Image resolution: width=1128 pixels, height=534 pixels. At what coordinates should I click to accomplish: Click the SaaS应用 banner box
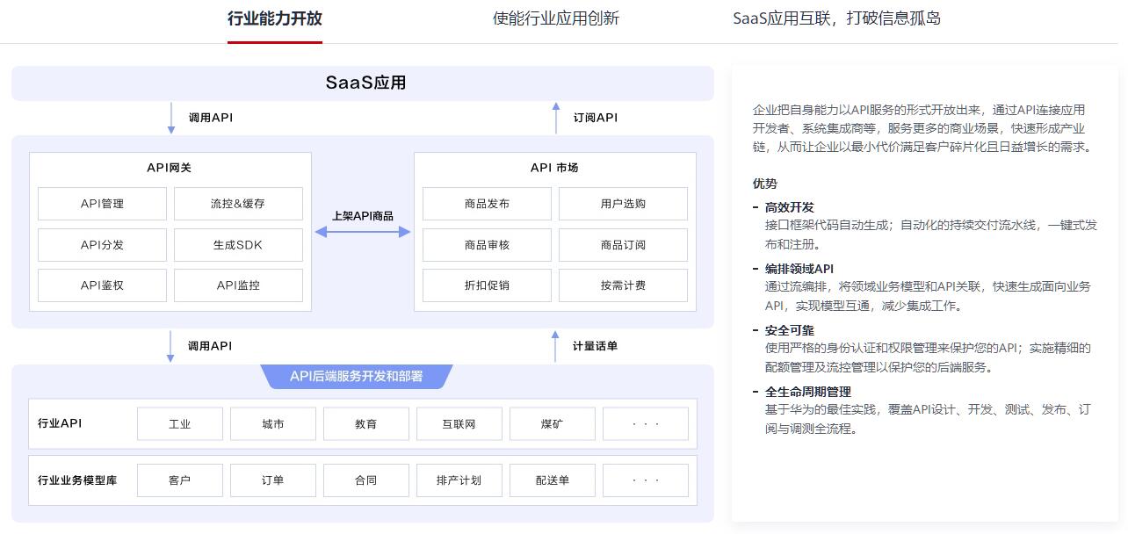click(x=363, y=83)
